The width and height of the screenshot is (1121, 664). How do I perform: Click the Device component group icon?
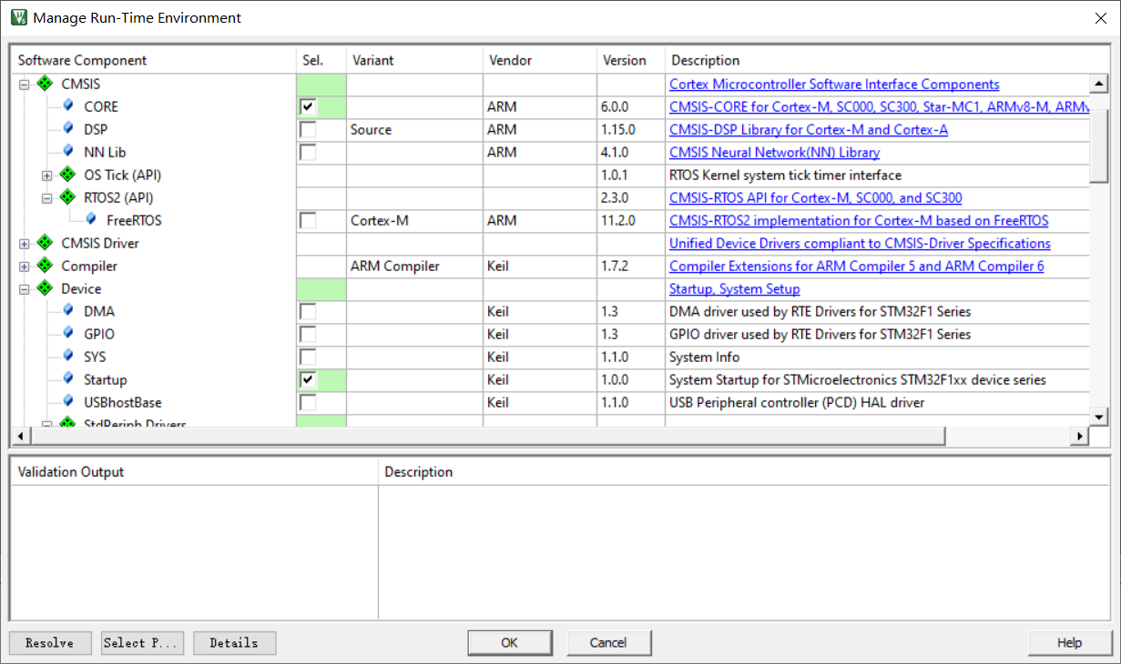tap(44, 288)
